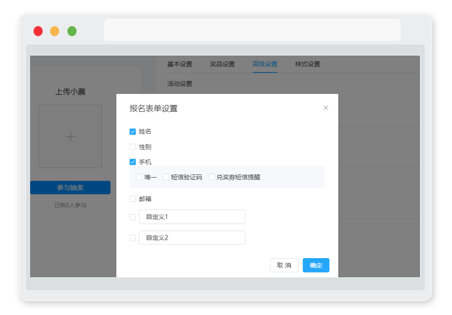Screen dimensions: 452x315
Task: Uncheck the 姓名 checkbox
Action: coord(133,132)
